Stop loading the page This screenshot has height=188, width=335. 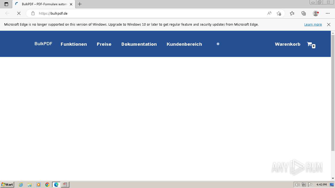click(x=19, y=13)
